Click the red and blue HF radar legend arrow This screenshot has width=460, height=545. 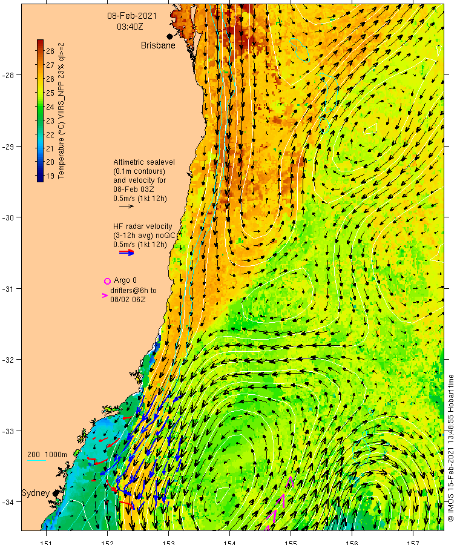pyautogui.click(x=126, y=252)
